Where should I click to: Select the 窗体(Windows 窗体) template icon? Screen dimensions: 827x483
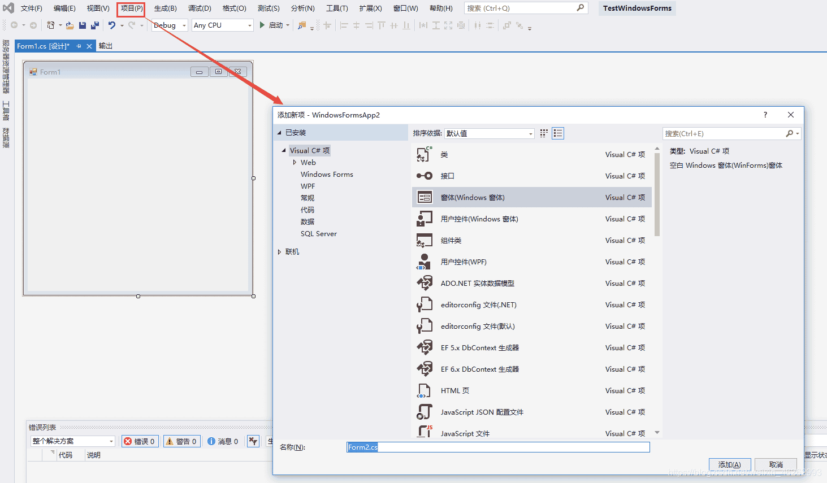[426, 197]
